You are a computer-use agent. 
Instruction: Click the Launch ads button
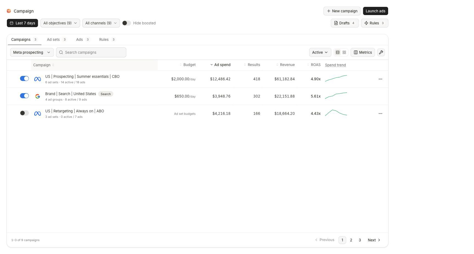(376, 11)
